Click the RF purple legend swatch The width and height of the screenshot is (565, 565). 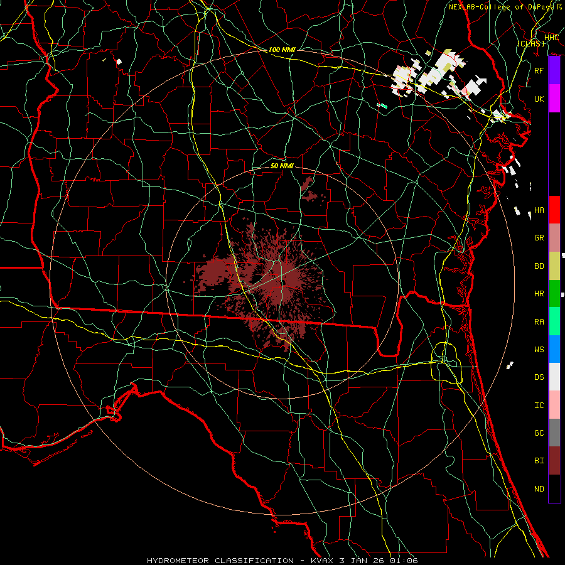[x=554, y=70]
